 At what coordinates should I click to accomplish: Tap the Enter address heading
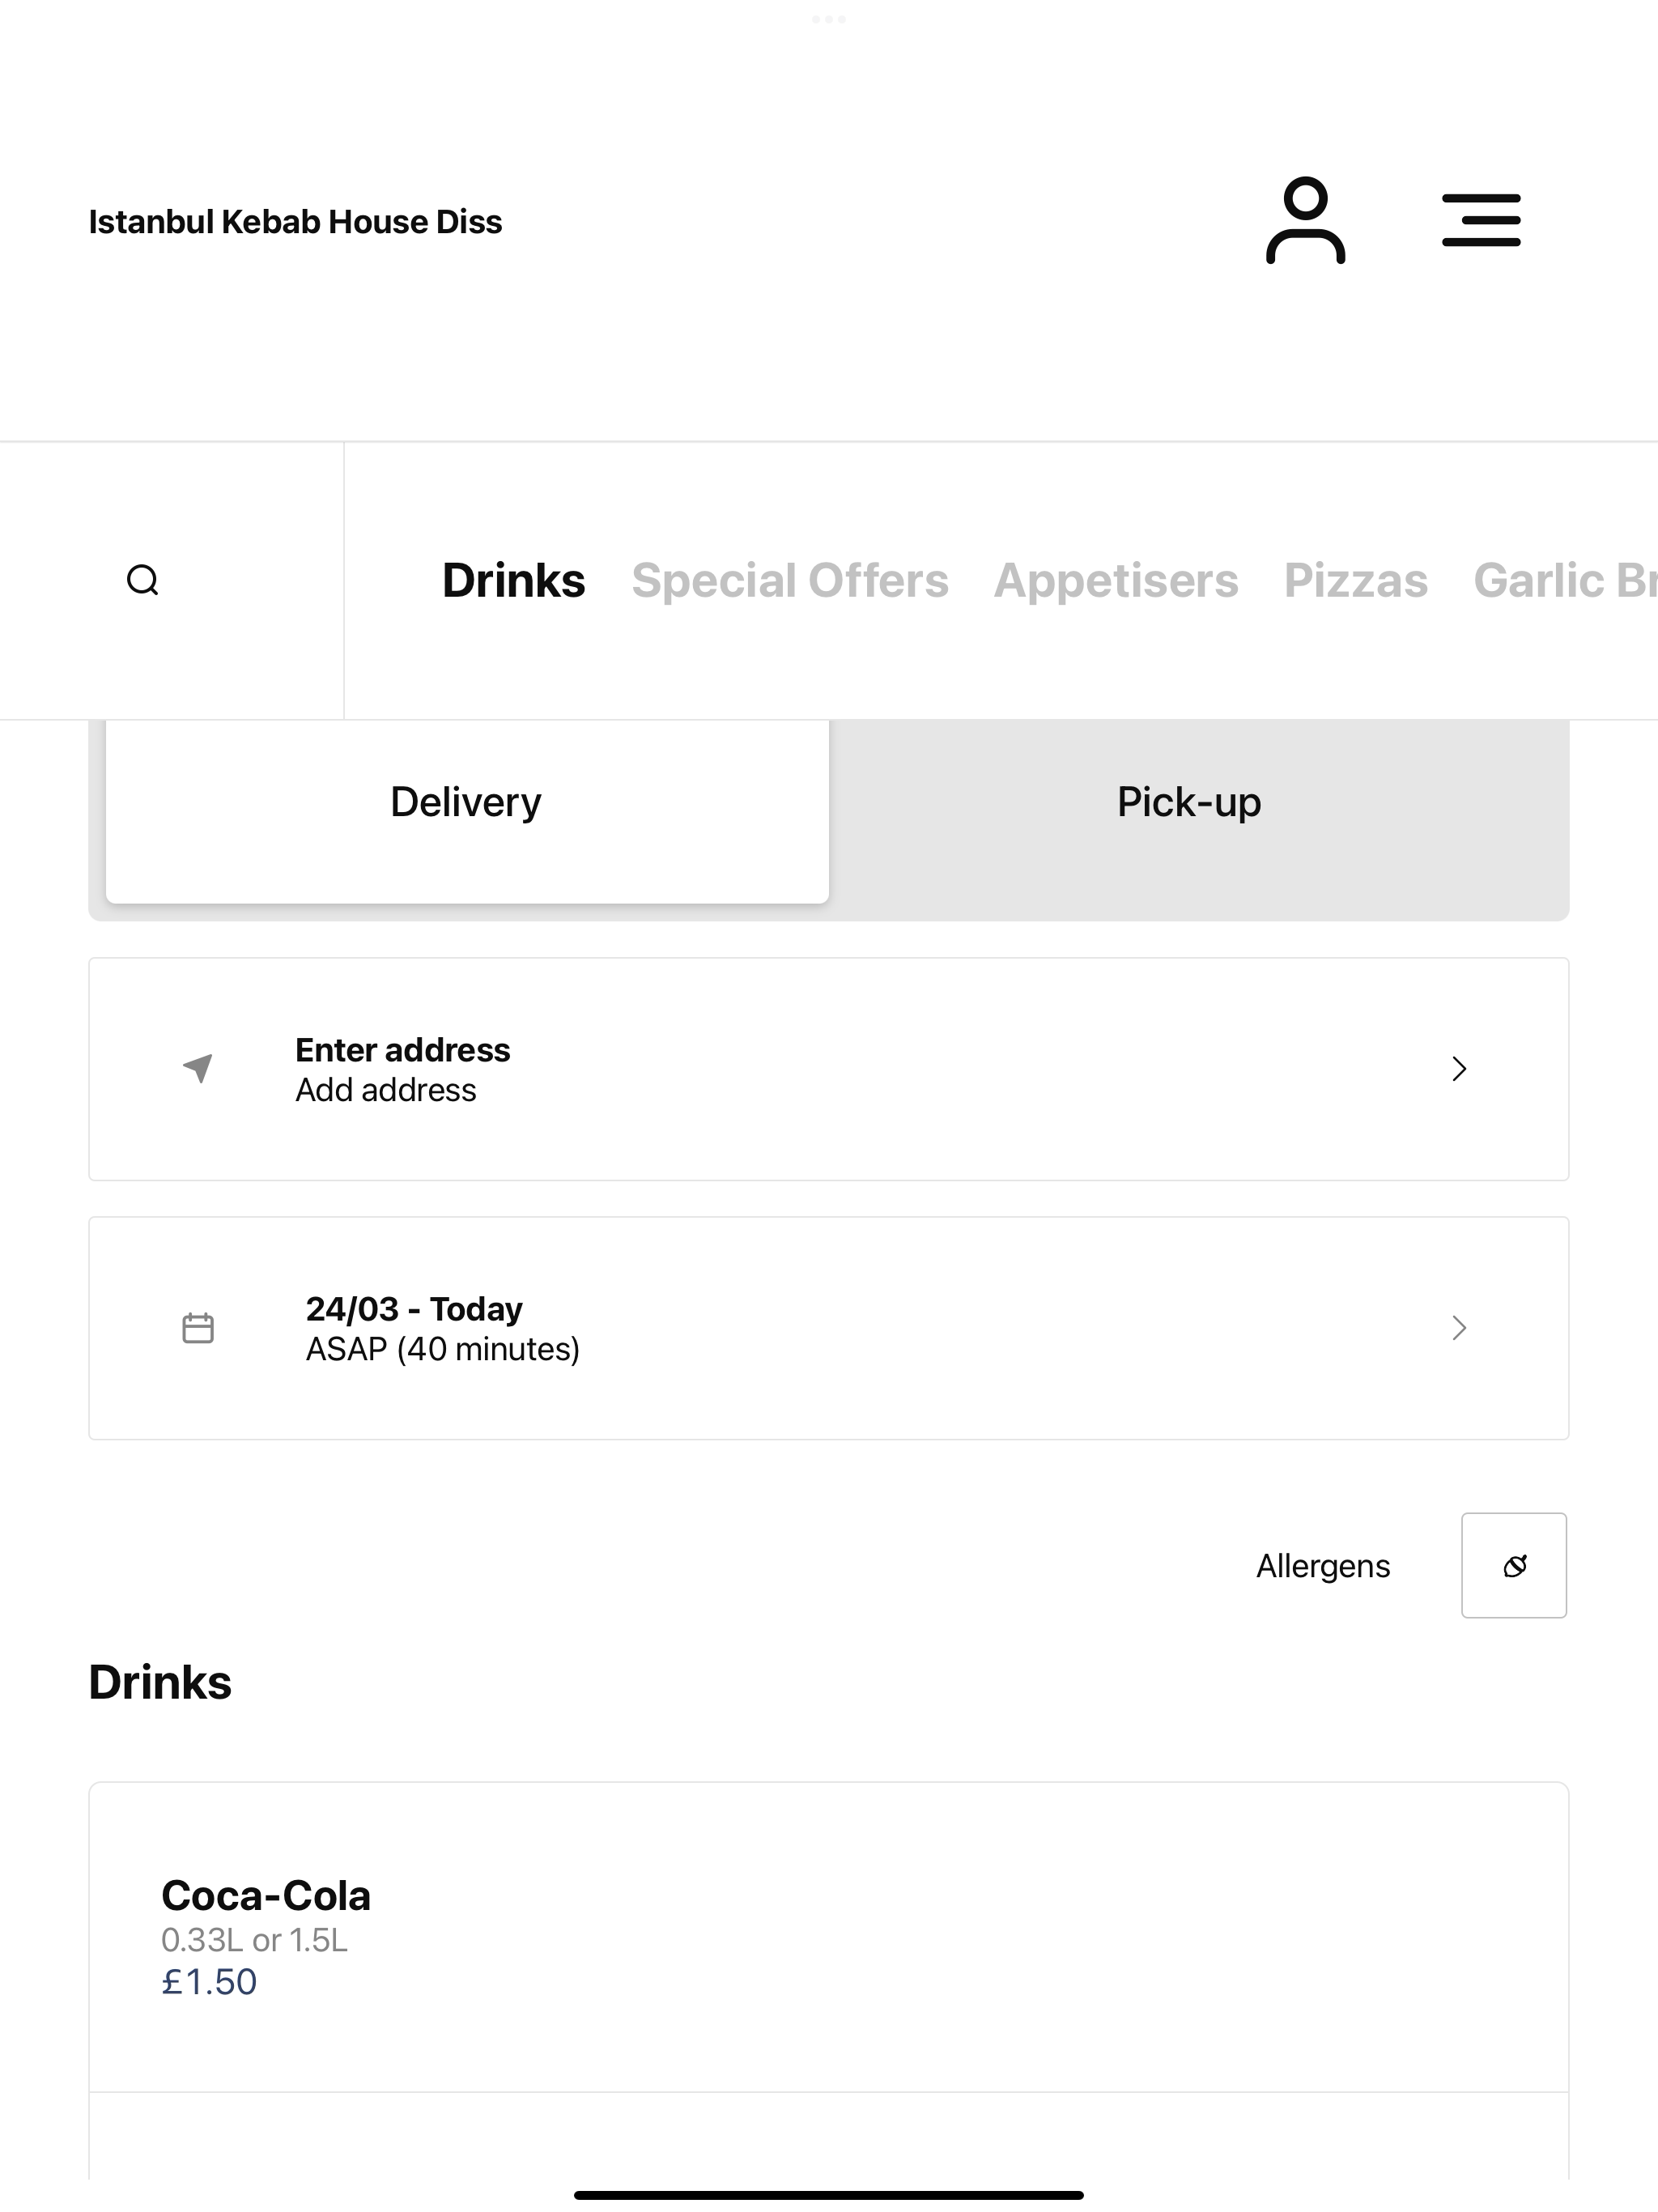click(x=403, y=1050)
